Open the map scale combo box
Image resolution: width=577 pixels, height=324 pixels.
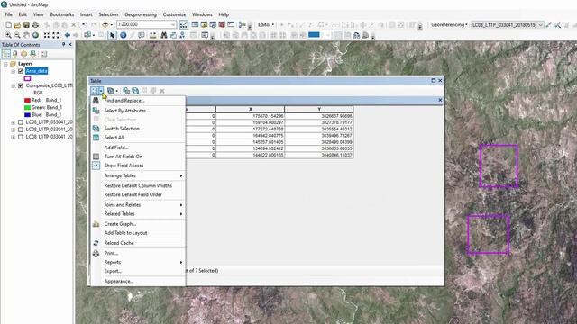(x=146, y=24)
